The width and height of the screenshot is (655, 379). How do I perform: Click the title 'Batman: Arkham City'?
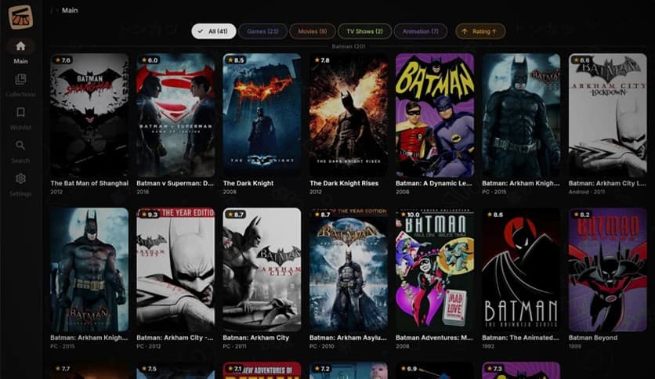point(255,337)
